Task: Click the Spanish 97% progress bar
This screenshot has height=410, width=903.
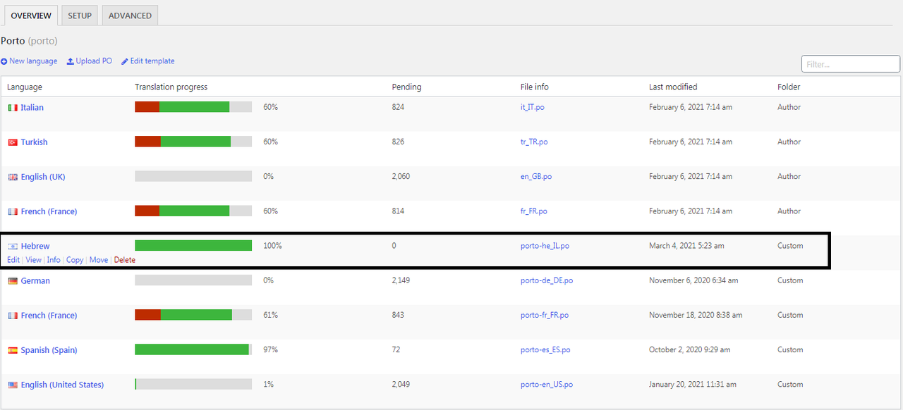Action: coord(193,349)
